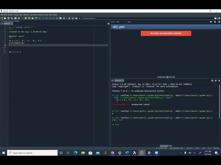The width and height of the screenshot is (221, 165).
Task: Click the Windows Start button
Action: point(3,153)
